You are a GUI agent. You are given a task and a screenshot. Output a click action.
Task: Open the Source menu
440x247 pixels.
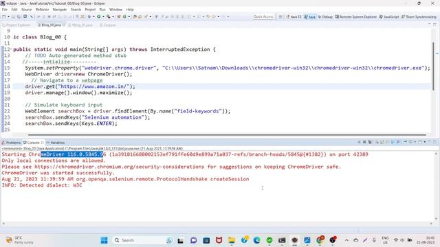pyautogui.click(x=27, y=10)
